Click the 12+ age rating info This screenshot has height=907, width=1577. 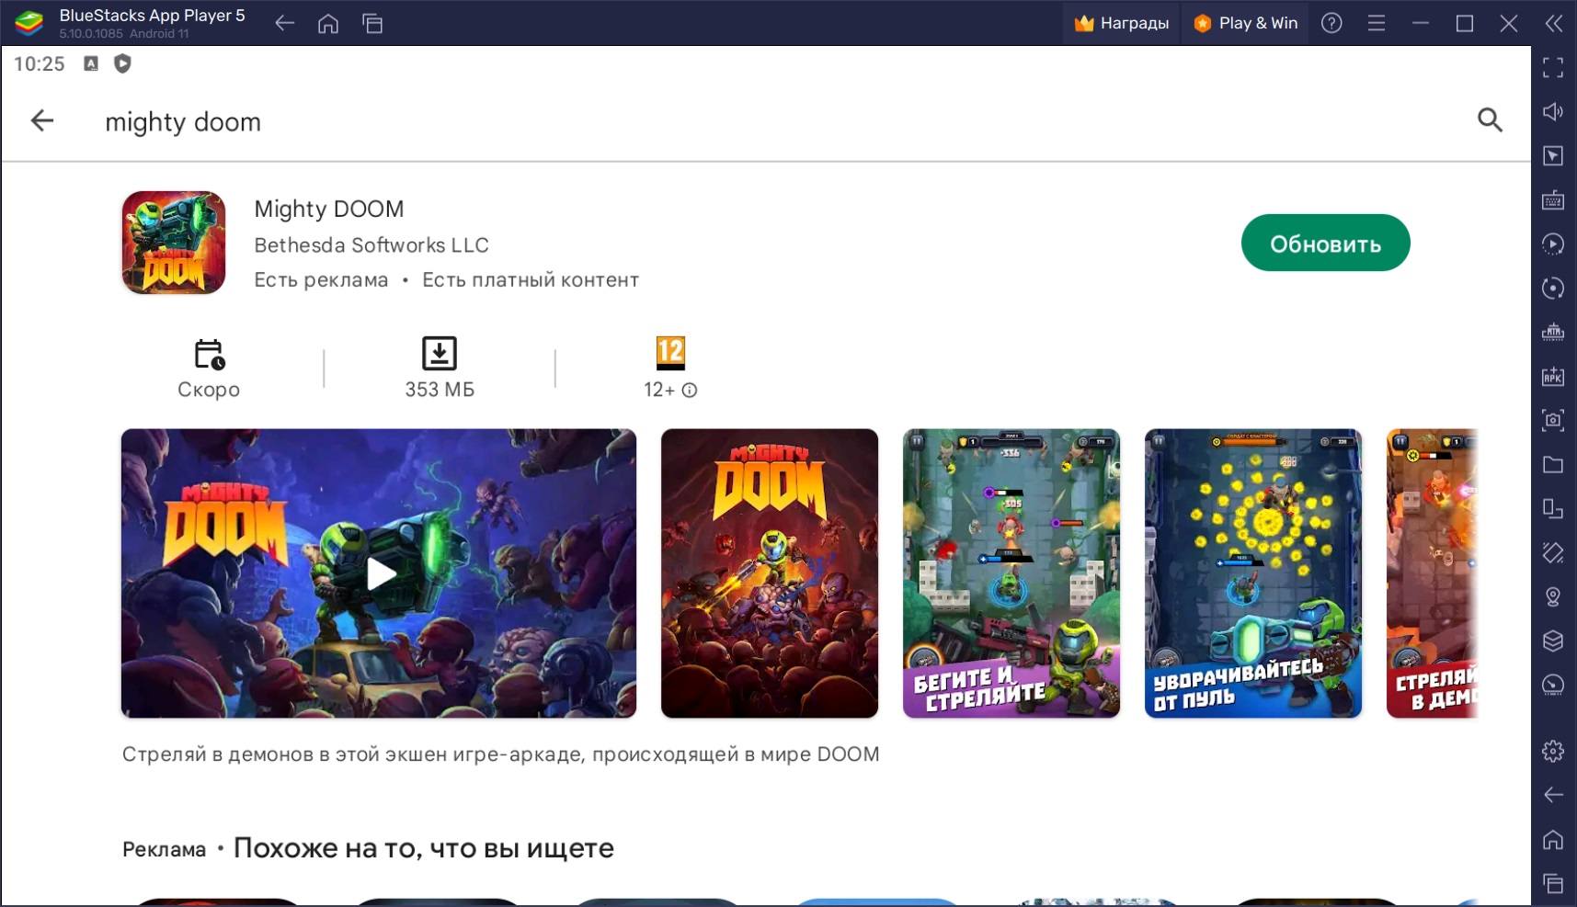pos(670,368)
